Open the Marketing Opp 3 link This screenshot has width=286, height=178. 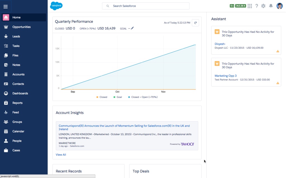click(226, 76)
